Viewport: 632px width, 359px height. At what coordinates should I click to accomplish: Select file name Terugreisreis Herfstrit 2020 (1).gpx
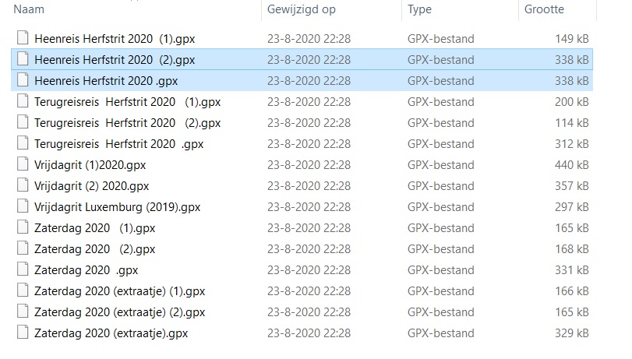pyautogui.click(x=127, y=102)
